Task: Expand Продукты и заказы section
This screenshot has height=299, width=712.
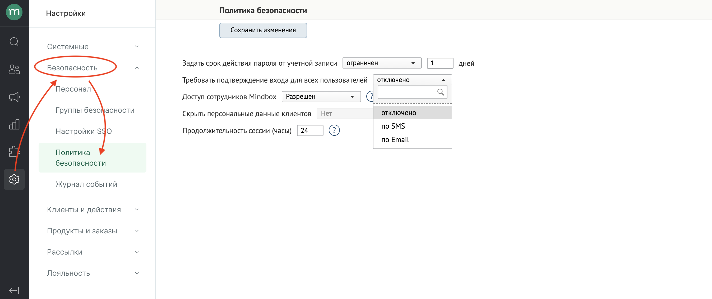Action: pos(137,231)
